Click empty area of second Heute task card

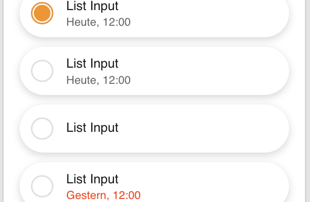(x=208, y=71)
